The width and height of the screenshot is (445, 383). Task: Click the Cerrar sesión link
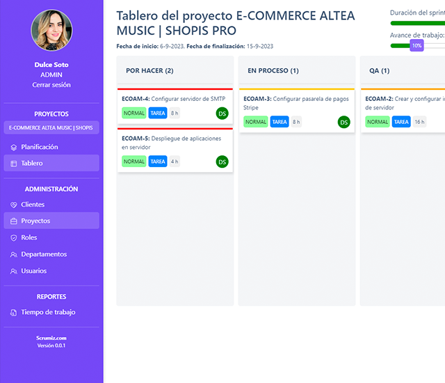(51, 85)
